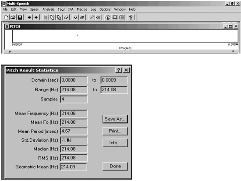Viewport: 241px width, 181px height.
Task: Click inside the PITCH plot area
Action: pyautogui.click(x=125, y=36)
